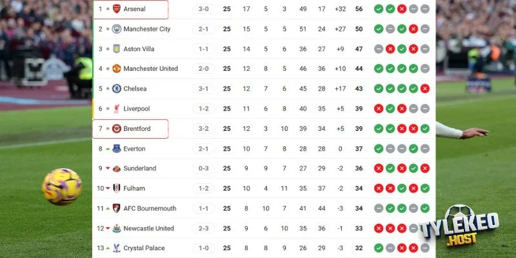Select the Newcastle United crest
The image size is (516, 258).
pyautogui.click(x=117, y=228)
